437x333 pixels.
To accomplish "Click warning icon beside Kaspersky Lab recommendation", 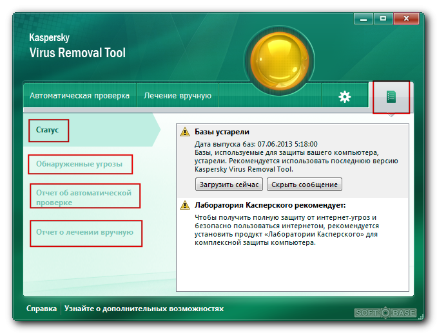I will 185,205.
